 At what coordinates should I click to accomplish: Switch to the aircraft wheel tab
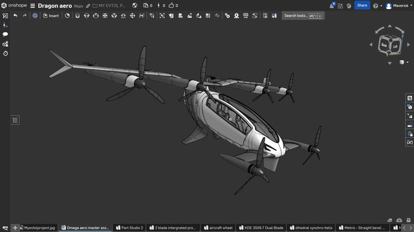(218, 227)
